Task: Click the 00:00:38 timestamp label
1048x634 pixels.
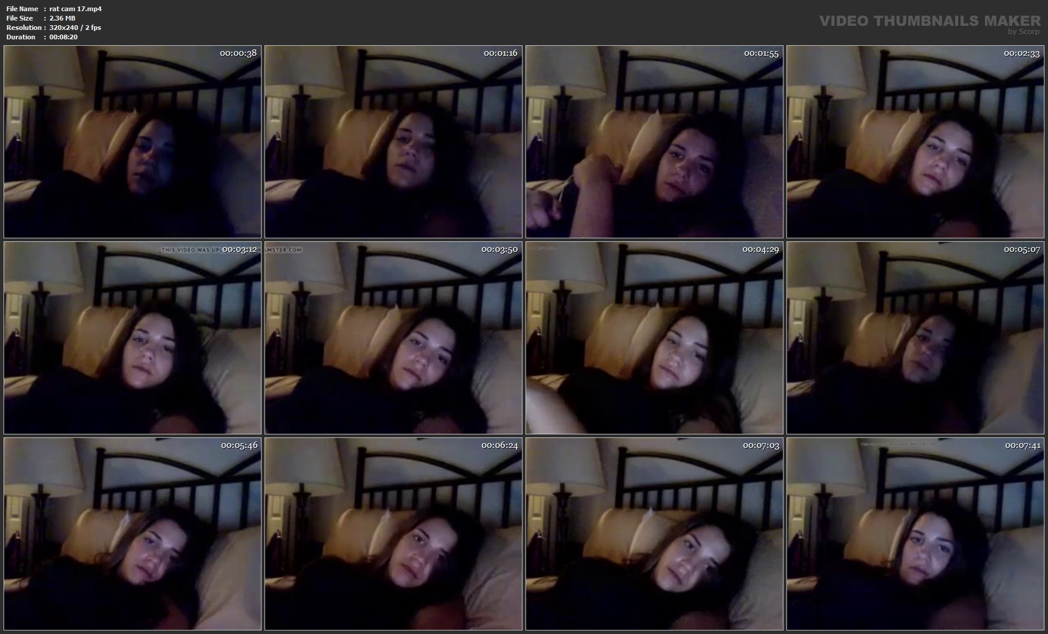Action: coord(238,53)
